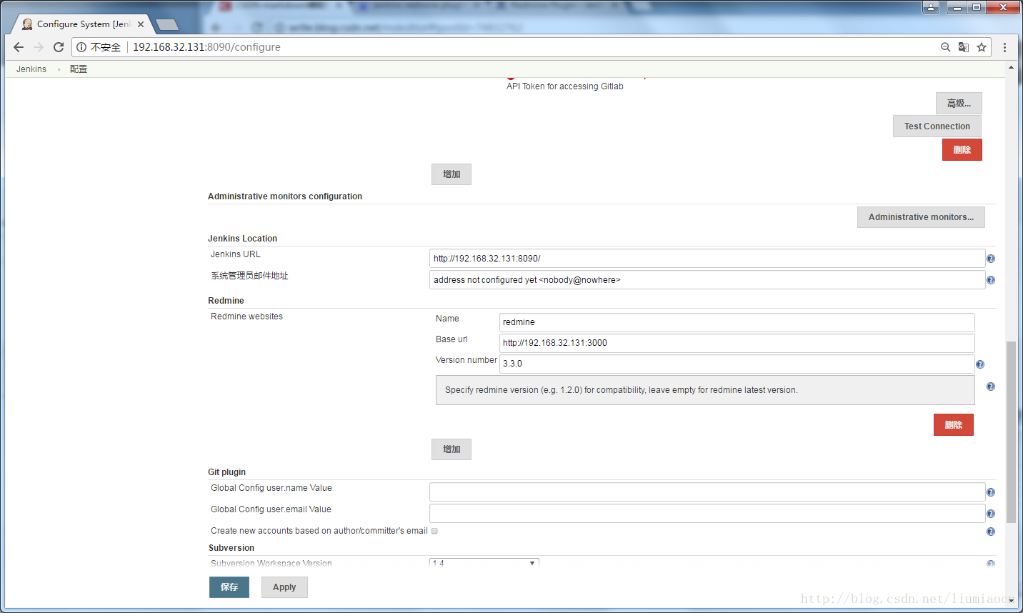Click 增加 below the Gitlab connection
The height and width of the screenshot is (613, 1023).
pos(451,174)
